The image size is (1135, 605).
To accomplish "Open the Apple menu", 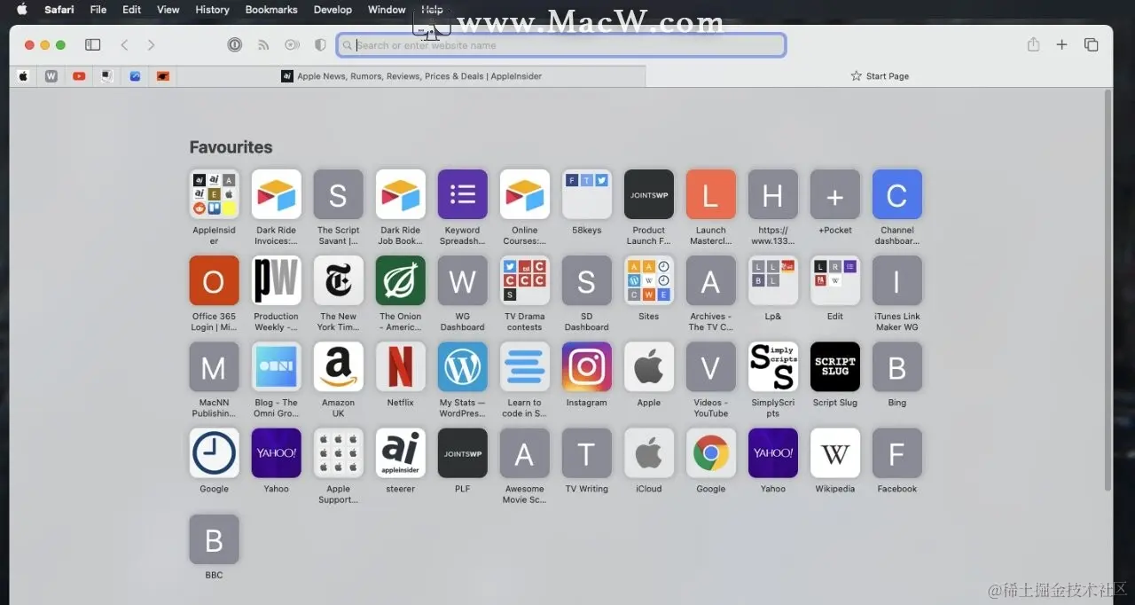I will pos(22,10).
